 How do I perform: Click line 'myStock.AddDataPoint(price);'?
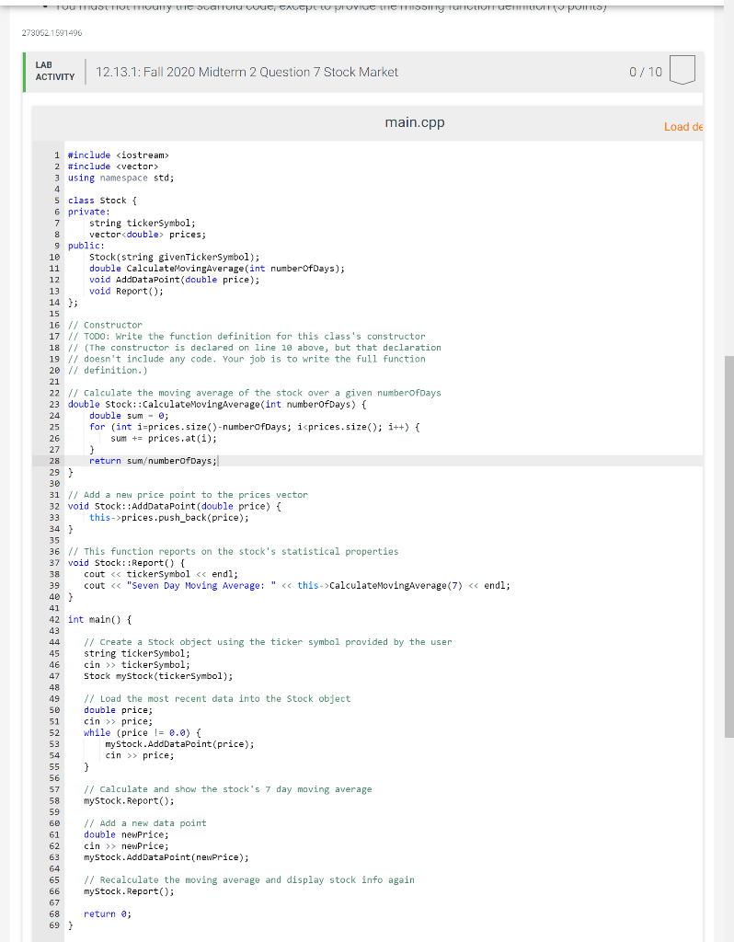(x=179, y=744)
